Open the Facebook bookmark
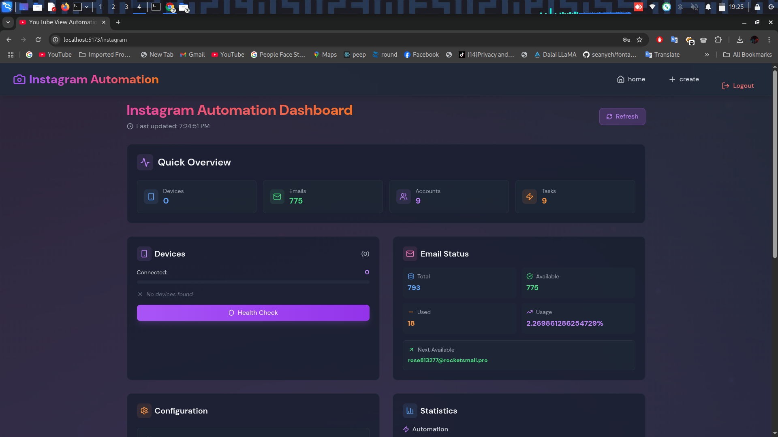 421,55
